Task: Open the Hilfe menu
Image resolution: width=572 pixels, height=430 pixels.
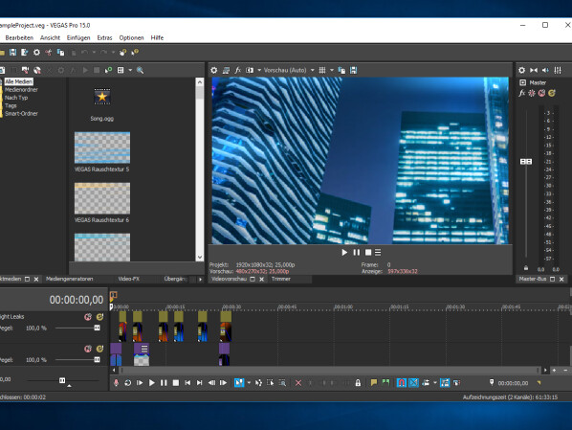Action: (x=157, y=37)
